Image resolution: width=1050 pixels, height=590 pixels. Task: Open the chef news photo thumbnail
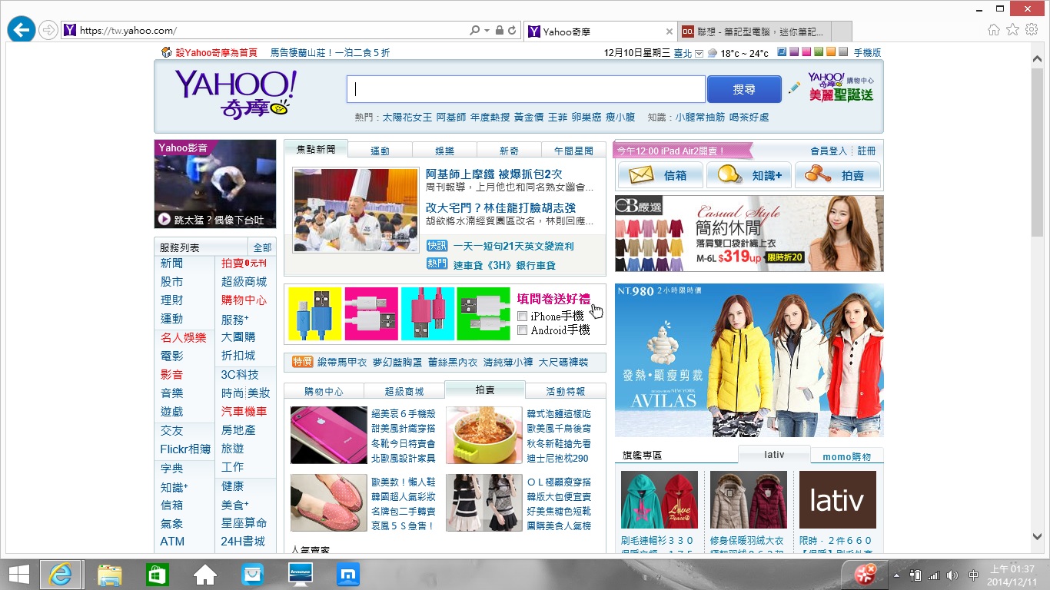click(x=356, y=210)
